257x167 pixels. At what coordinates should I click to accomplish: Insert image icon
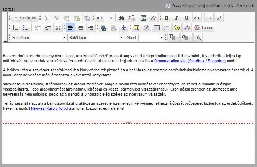(136, 28)
